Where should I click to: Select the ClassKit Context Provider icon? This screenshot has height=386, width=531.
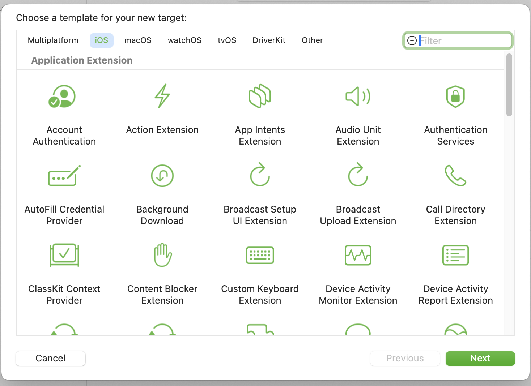(x=64, y=255)
